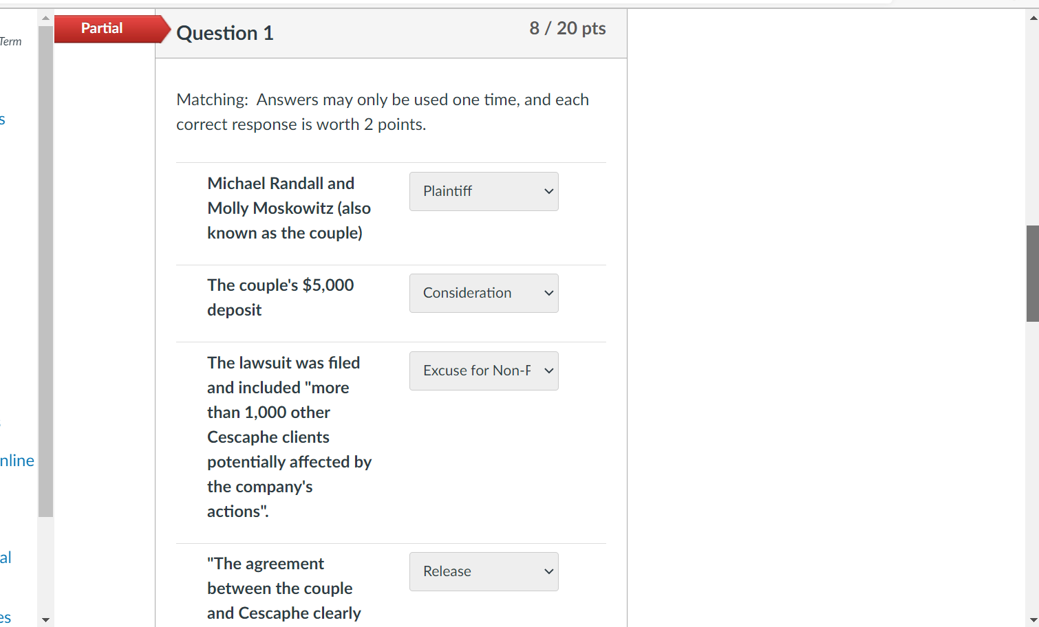Open the Plaintiff answer dropdown
The width and height of the screenshot is (1039, 627).
coord(484,191)
